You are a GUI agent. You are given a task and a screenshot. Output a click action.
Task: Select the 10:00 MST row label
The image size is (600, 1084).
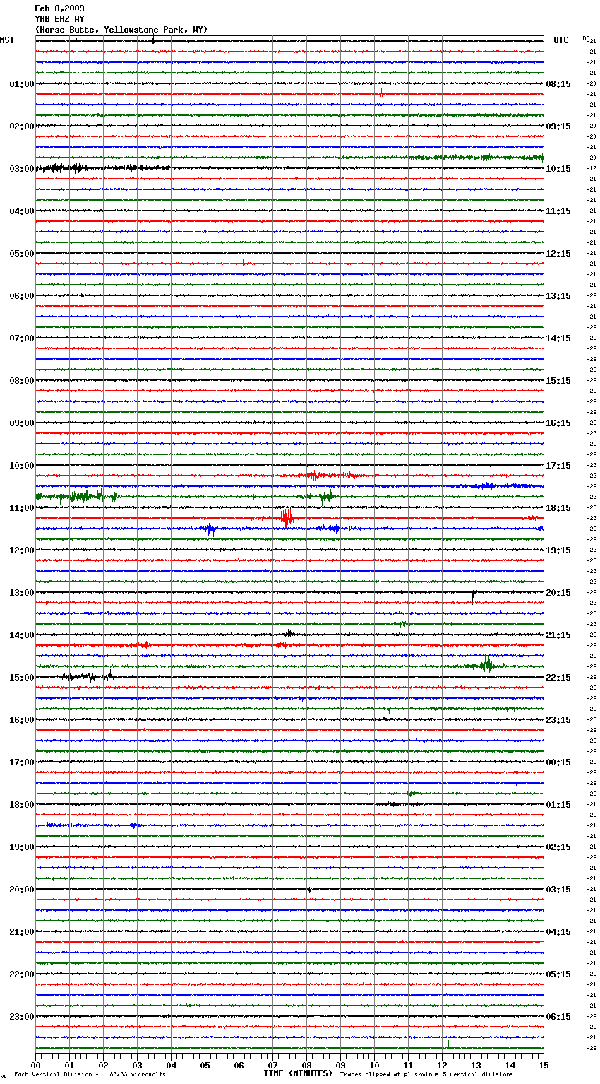[x=22, y=466]
